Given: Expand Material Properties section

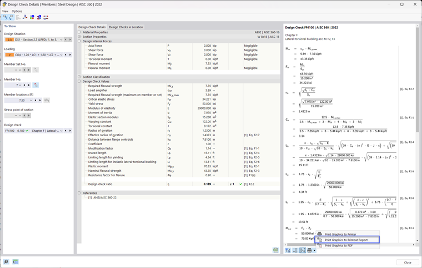Looking at the screenshot, I should pos(79,32).
